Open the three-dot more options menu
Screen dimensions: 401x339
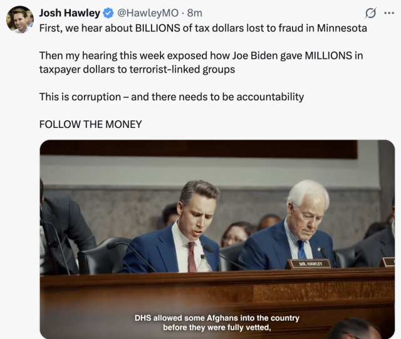(389, 13)
